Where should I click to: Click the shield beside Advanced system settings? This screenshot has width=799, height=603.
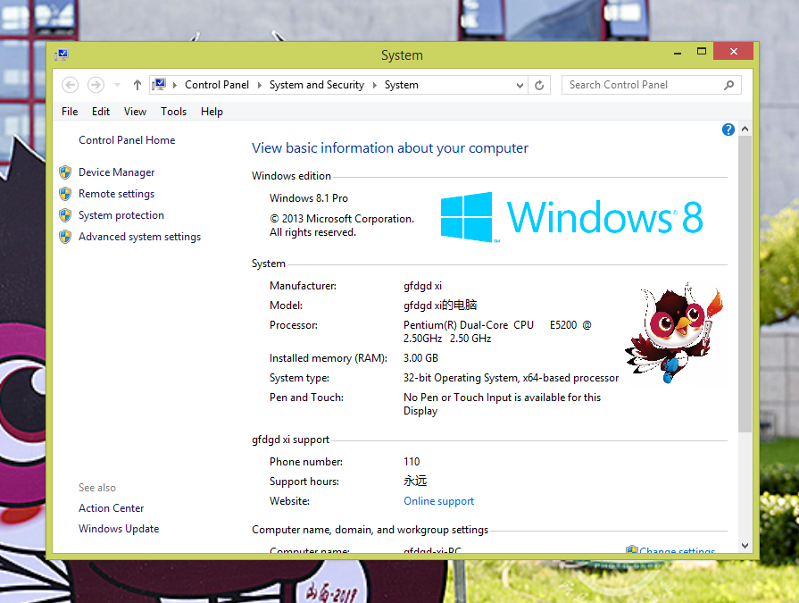tap(64, 237)
